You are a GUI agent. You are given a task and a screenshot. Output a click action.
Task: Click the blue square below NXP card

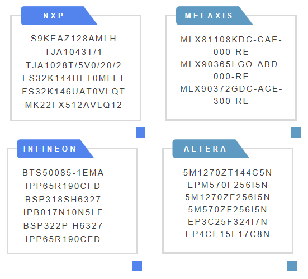[140, 133]
